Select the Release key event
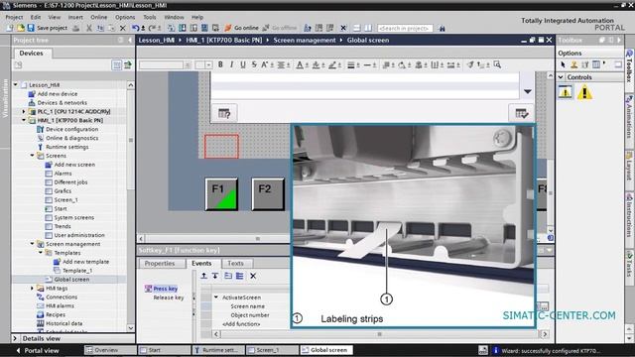Screen dimensions: 635x357 click(x=169, y=297)
